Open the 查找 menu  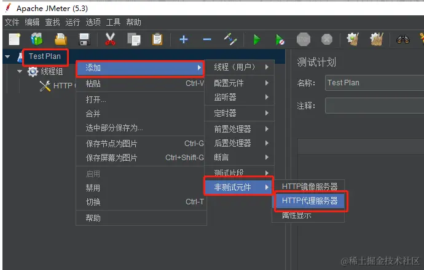click(52, 22)
